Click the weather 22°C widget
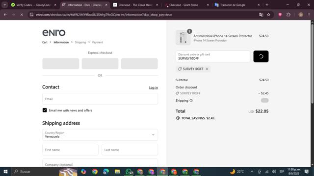 click(x=237, y=172)
